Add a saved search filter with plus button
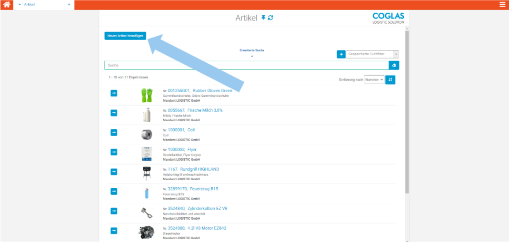The width and height of the screenshot is (509, 242). (x=341, y=54)
